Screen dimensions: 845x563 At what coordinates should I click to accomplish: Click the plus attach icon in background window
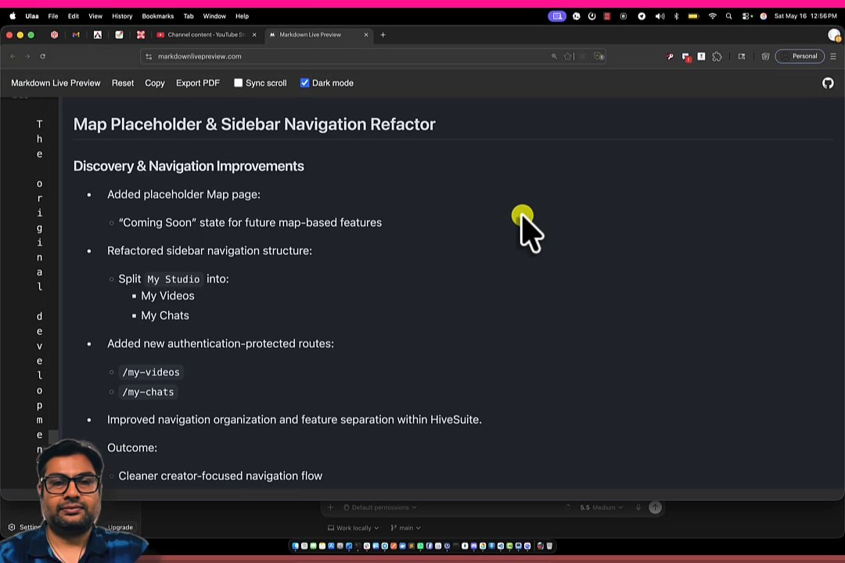coord(330,507)
